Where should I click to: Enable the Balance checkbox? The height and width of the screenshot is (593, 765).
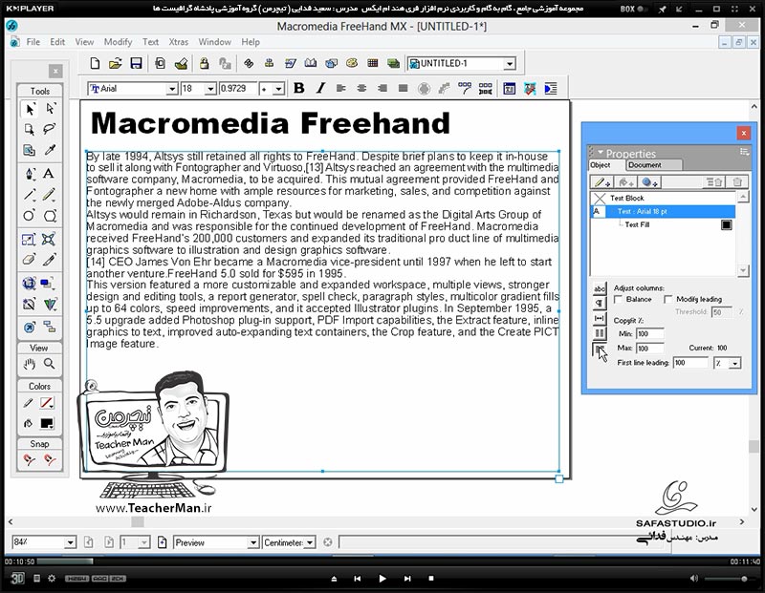pos(618,299)
